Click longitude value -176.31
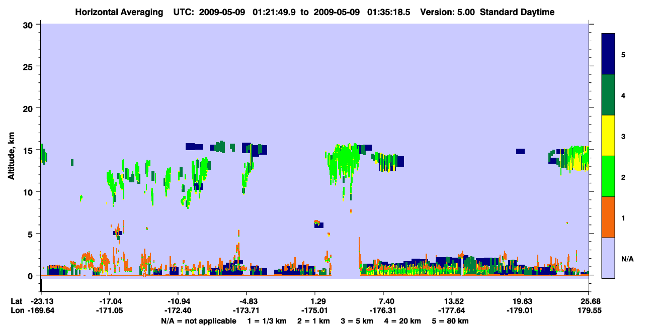The height and width of the screenshot is (335, 654). click(383, 311)
